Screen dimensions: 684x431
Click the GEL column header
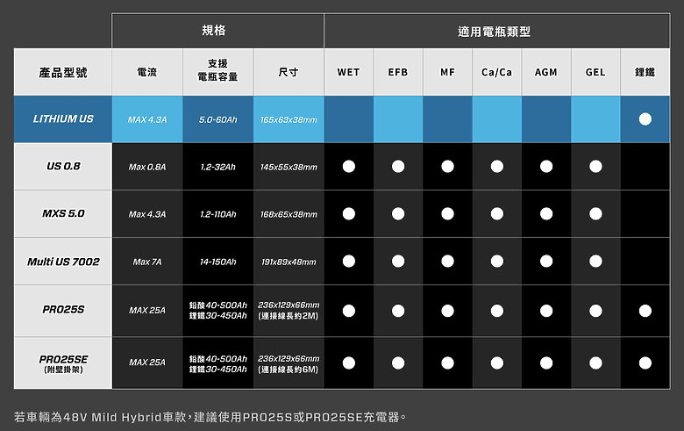(x=595, y=72)
